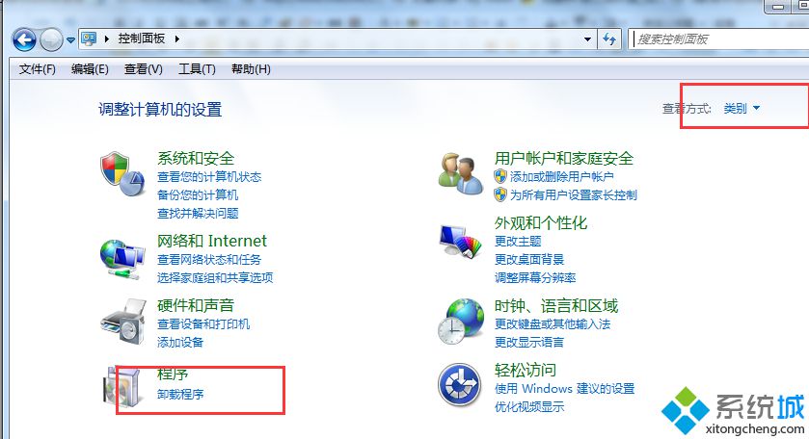Open the recent pages dropdown beside Forward

(70, 39)
